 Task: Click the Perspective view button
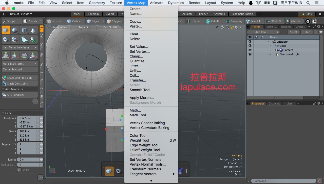point(60,27)
